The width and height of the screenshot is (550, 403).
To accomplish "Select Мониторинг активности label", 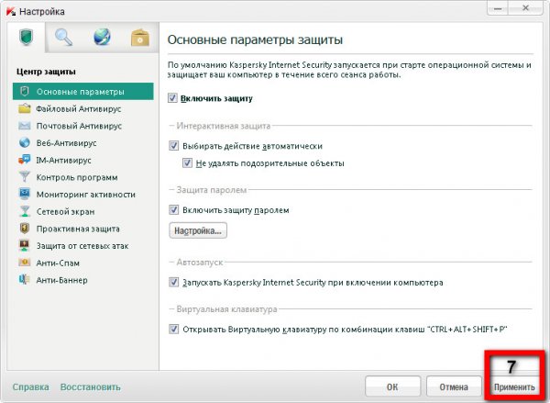I will 85,195.
